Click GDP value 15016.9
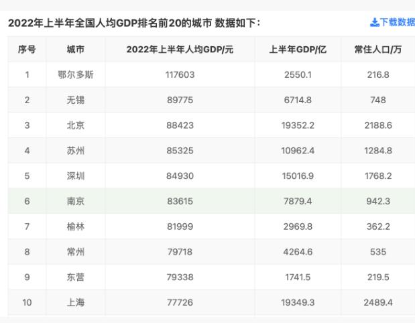The width and height of the screenshot is (415, 323). [298, 176]
